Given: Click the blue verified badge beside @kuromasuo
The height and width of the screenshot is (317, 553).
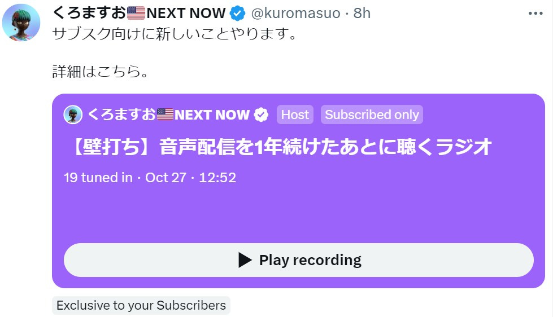Looking at the screenshot, I should coord(237,14).
